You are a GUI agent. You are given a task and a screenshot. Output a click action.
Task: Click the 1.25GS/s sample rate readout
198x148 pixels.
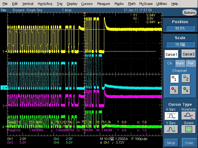point(122,139)
